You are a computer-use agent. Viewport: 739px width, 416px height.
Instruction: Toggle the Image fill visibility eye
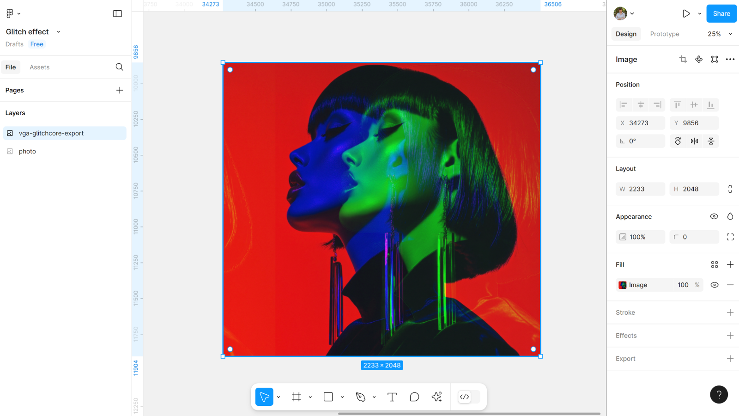click(x=714, y=285)
